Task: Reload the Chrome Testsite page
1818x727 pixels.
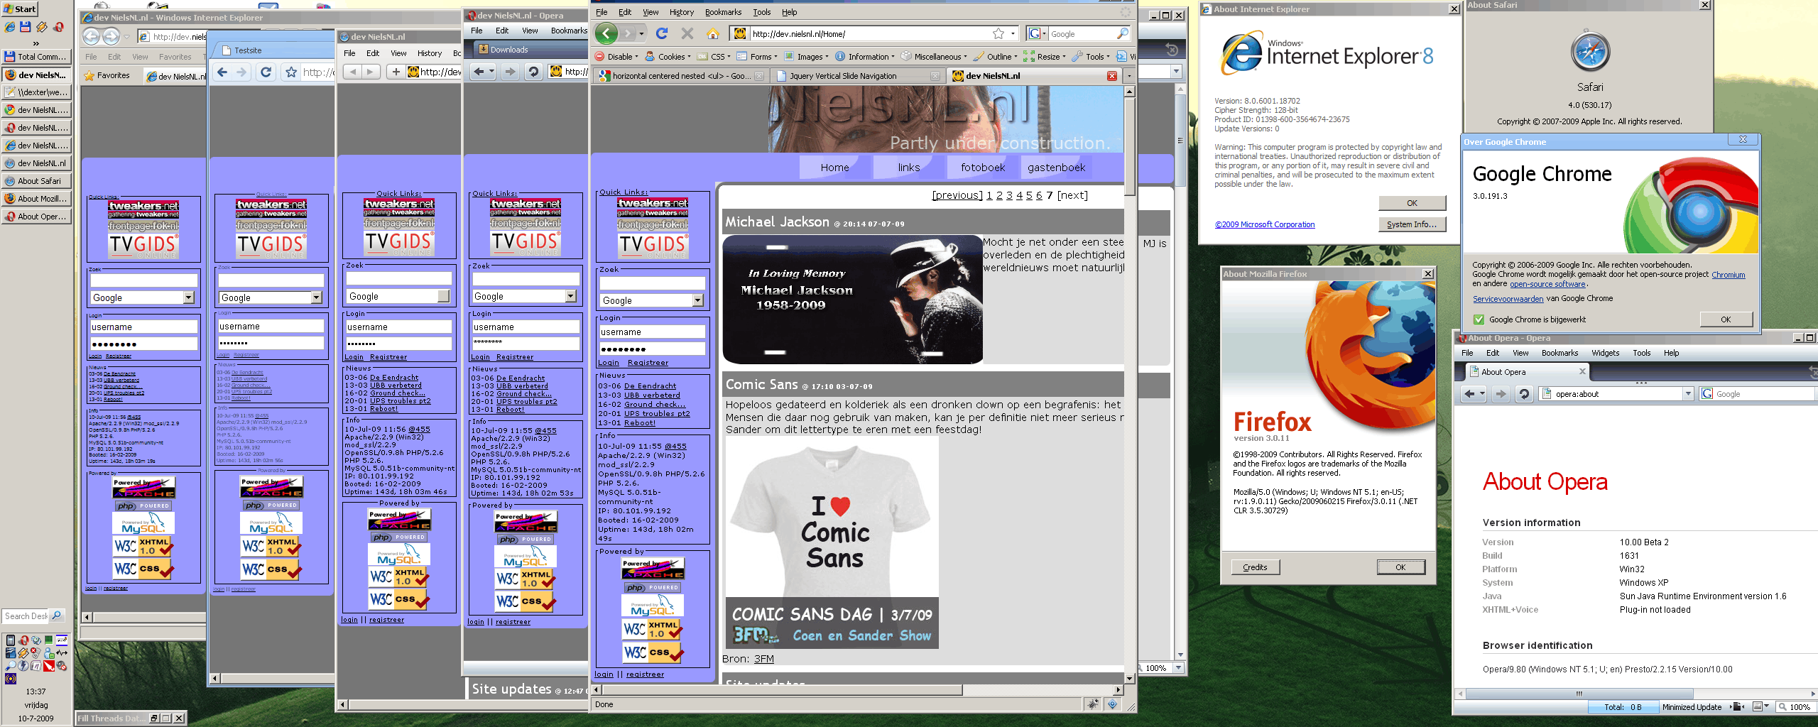Action: 266,72
